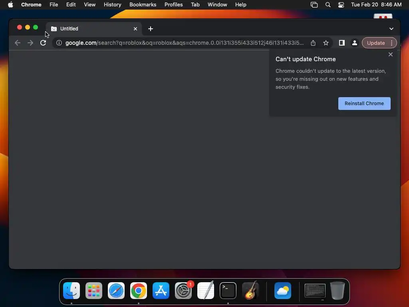This screenshot has height=307, width=409.
Task: Open the View menu
Action: 90,5
